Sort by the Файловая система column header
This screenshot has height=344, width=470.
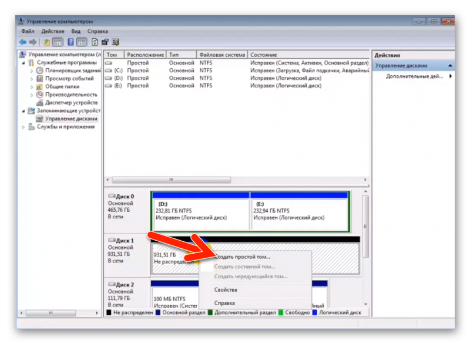click(x=222, y=55)
